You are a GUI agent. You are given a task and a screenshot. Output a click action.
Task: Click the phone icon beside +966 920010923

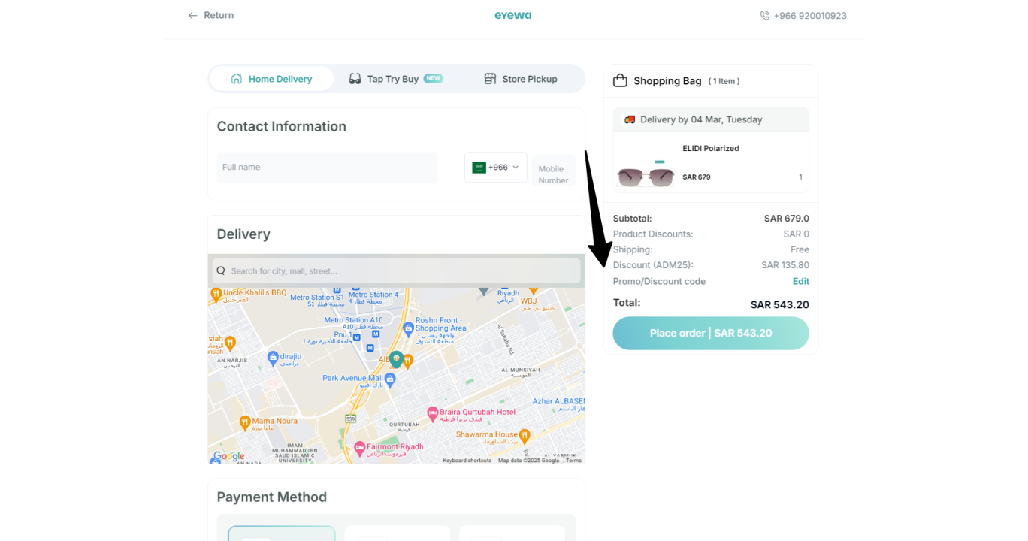765,15
